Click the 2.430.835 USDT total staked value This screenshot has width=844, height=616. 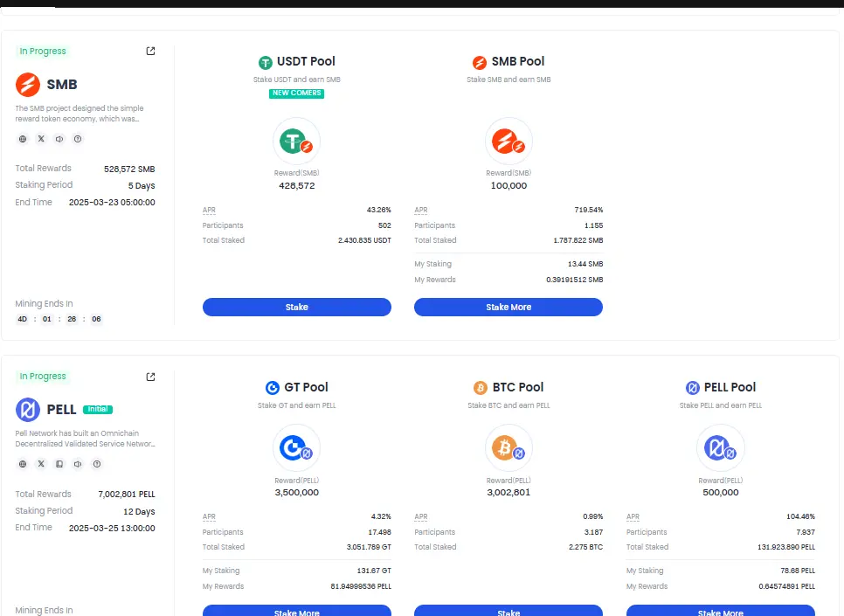coord(364,240)
